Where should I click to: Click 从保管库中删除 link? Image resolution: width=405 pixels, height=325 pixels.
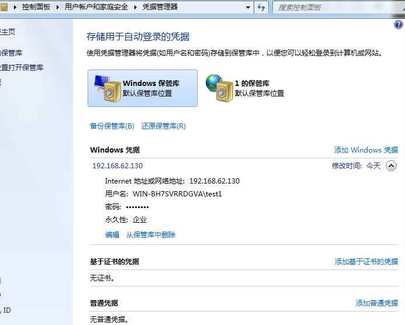click(151, 235)
